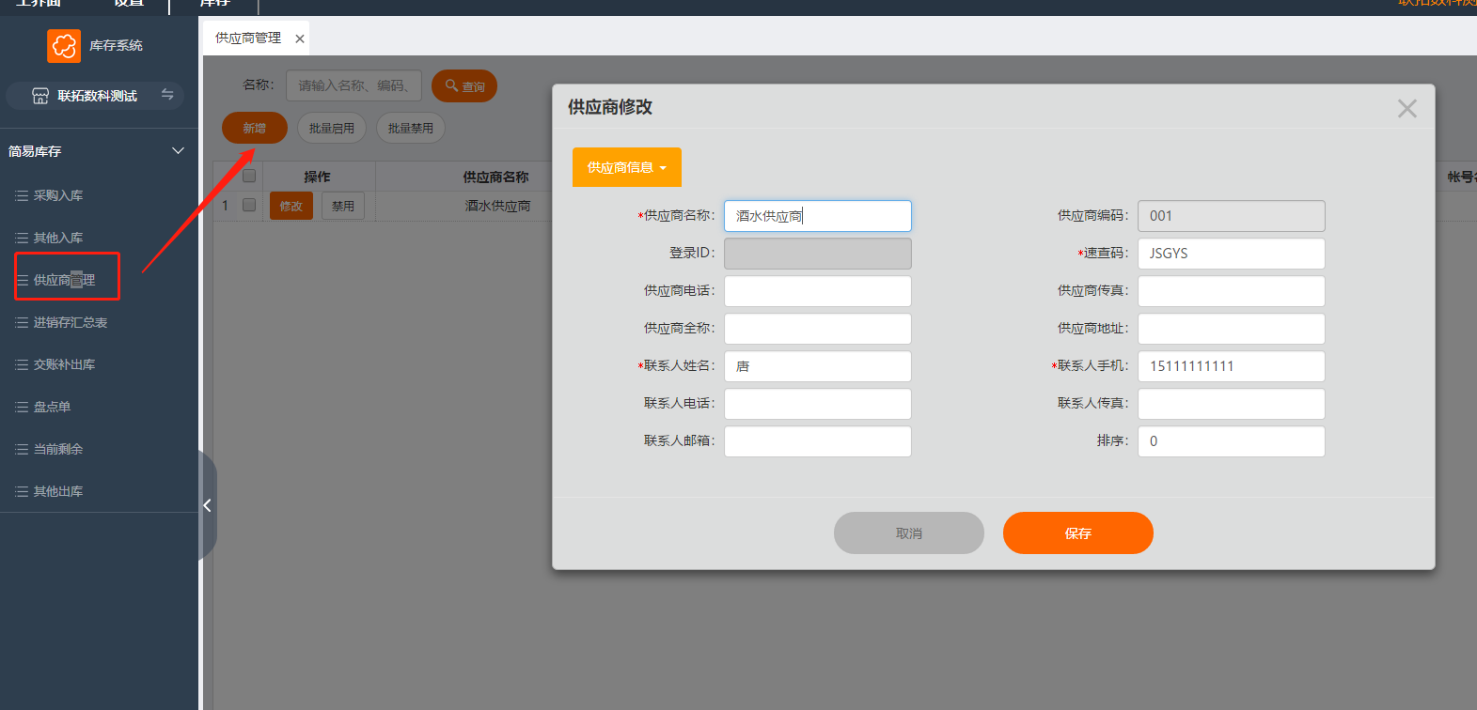Click the 联系人手机 input field
1477x710 pixels.
pyautogui.click(x=1232, y=366)
